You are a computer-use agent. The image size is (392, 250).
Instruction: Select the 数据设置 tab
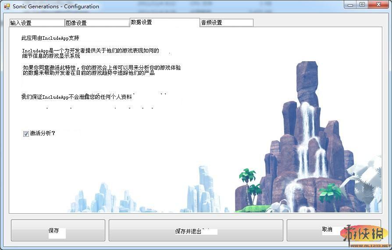coord(165,22)
